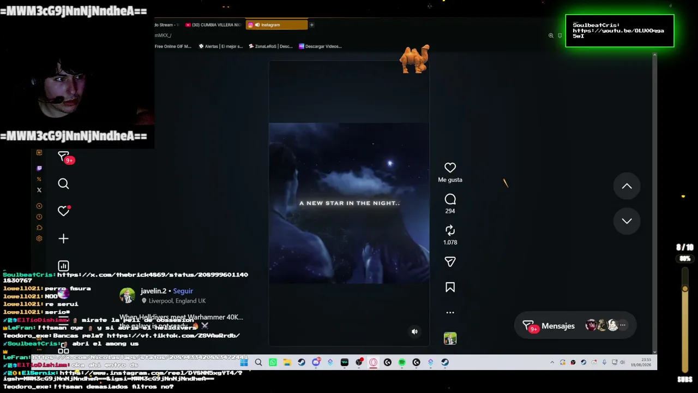This screenshot has height=393, width=698.
Task: Open the reel's audio thumbnail
Action: point(450,338)
